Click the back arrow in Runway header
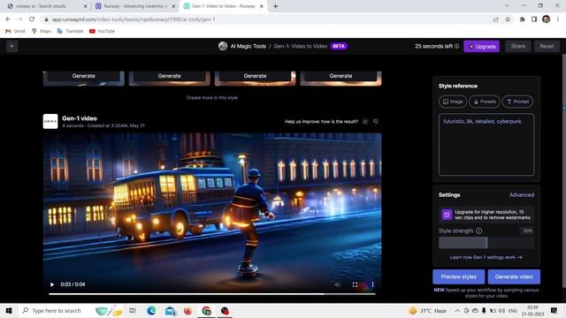This screenshot has width=566, height=318. (11, 46)
